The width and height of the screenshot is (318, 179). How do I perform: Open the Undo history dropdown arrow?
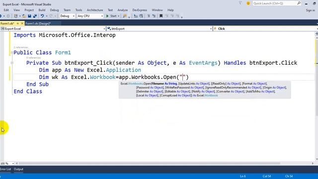tap(46, 16)
